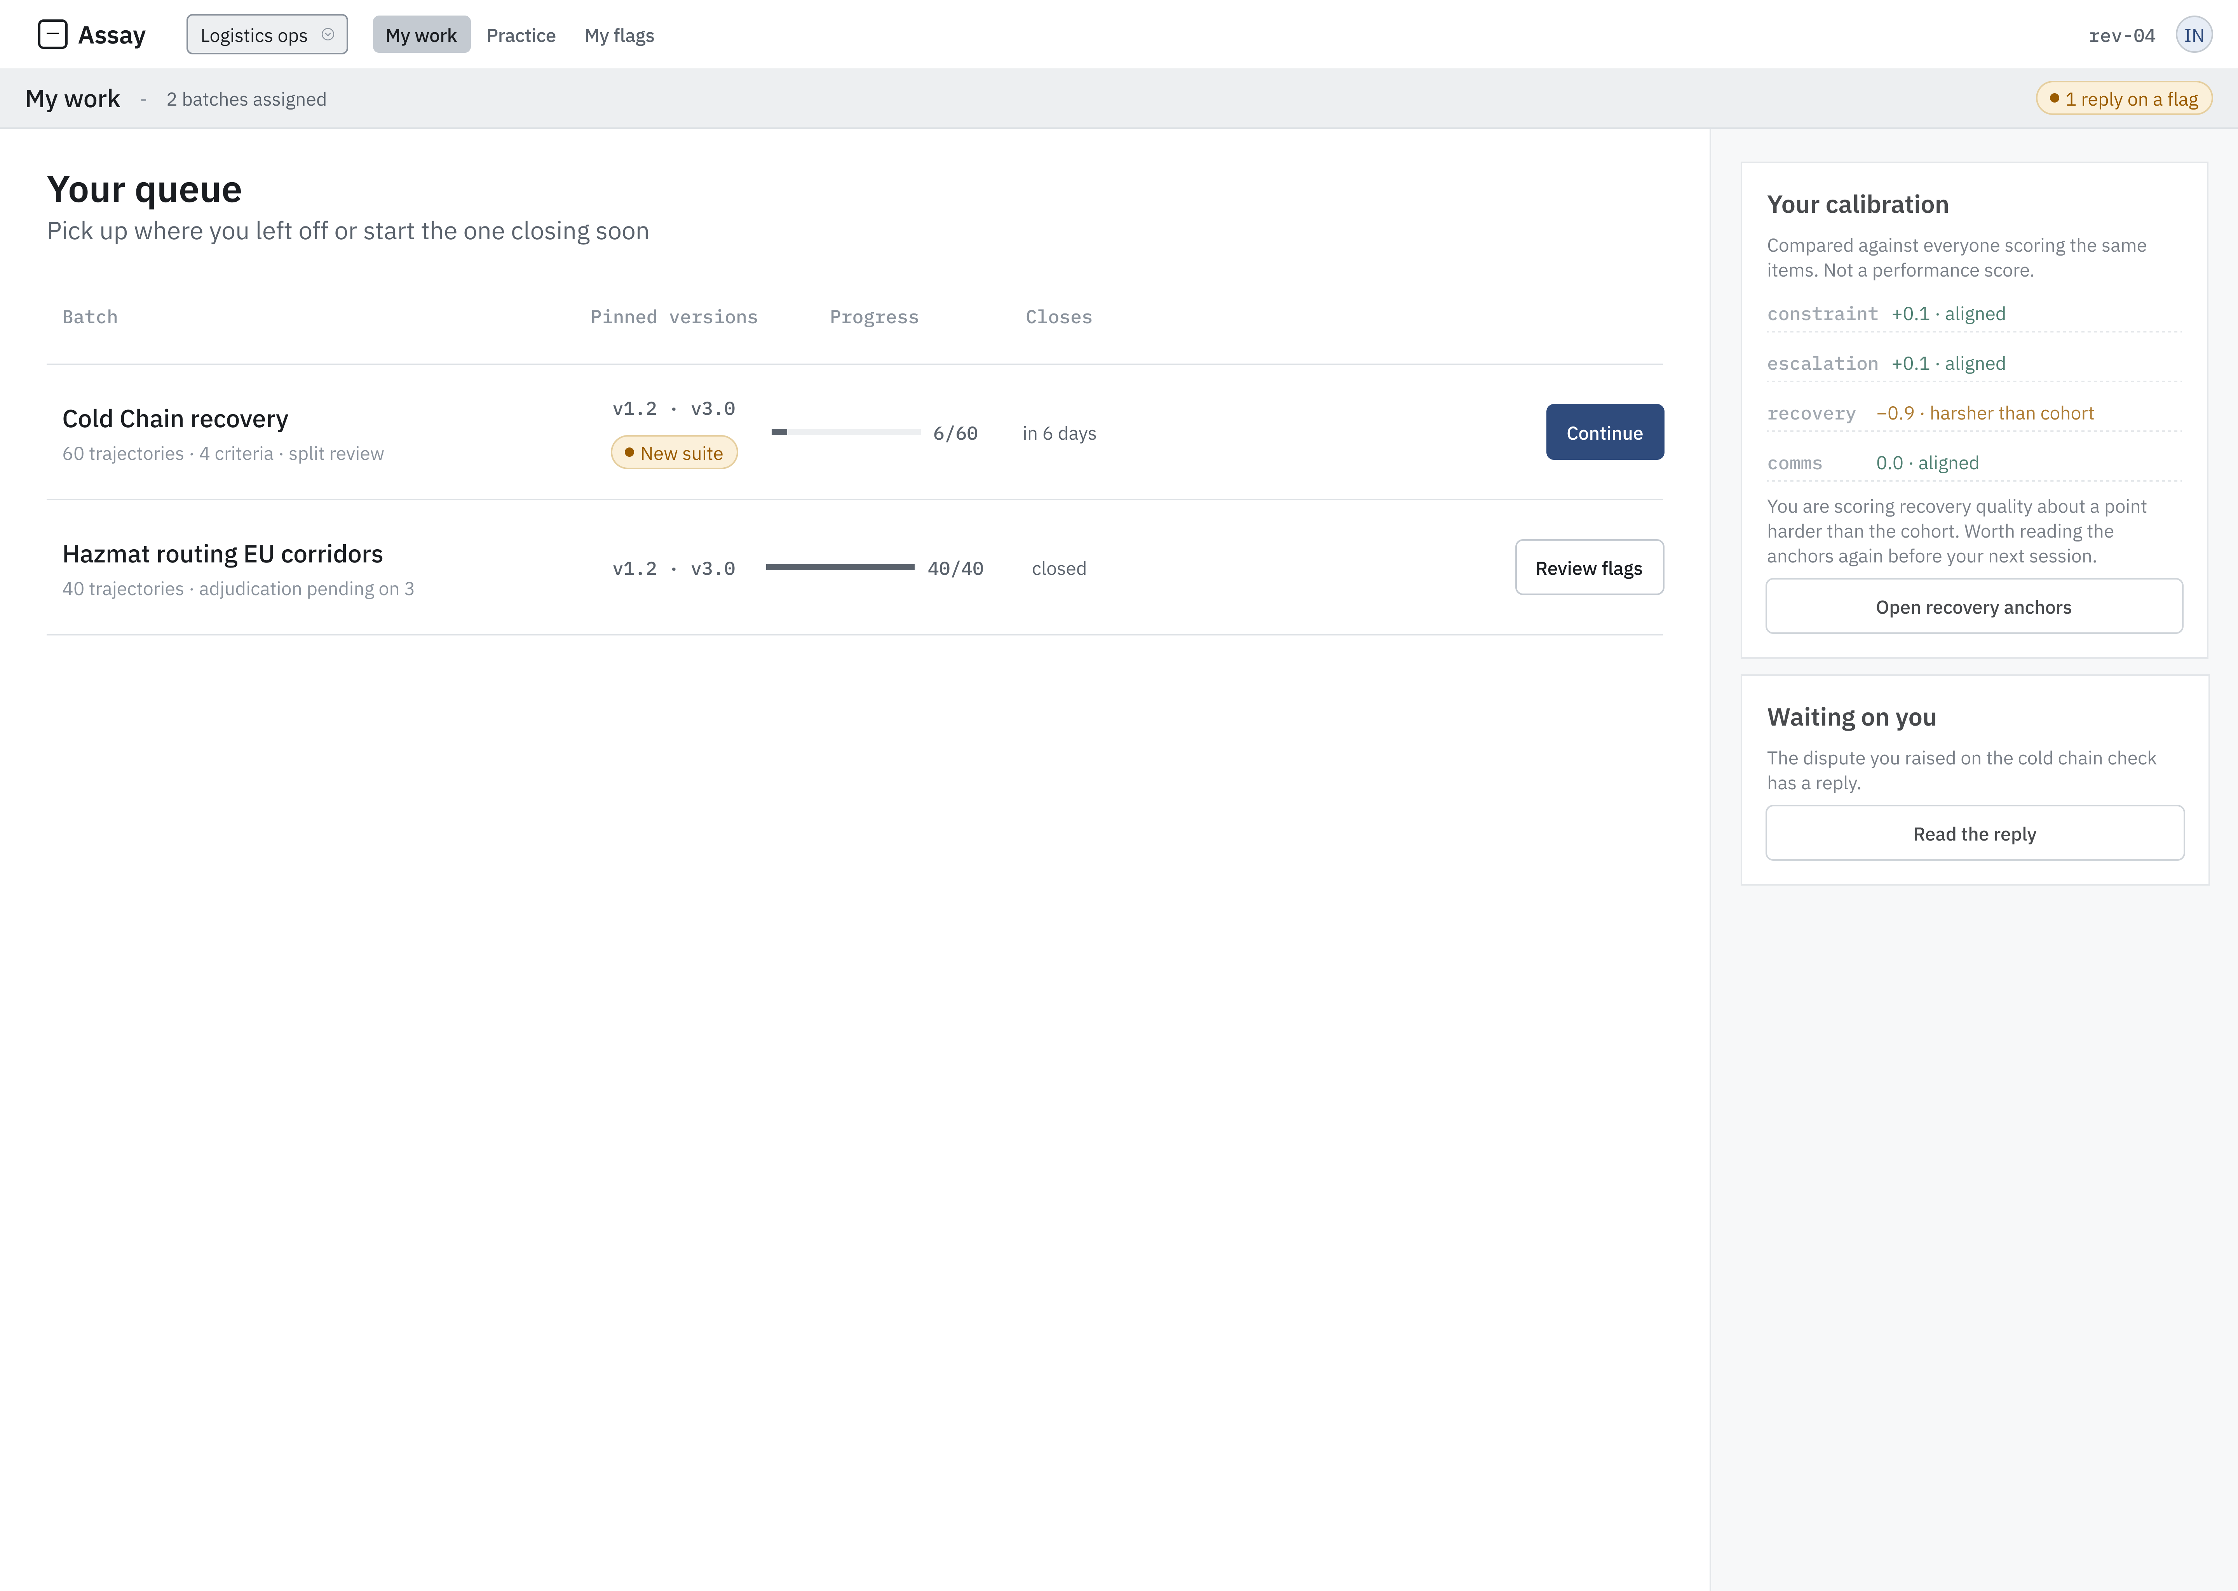Click the New suite badge
The image size is (2238, 1591).
click(674, 453)
